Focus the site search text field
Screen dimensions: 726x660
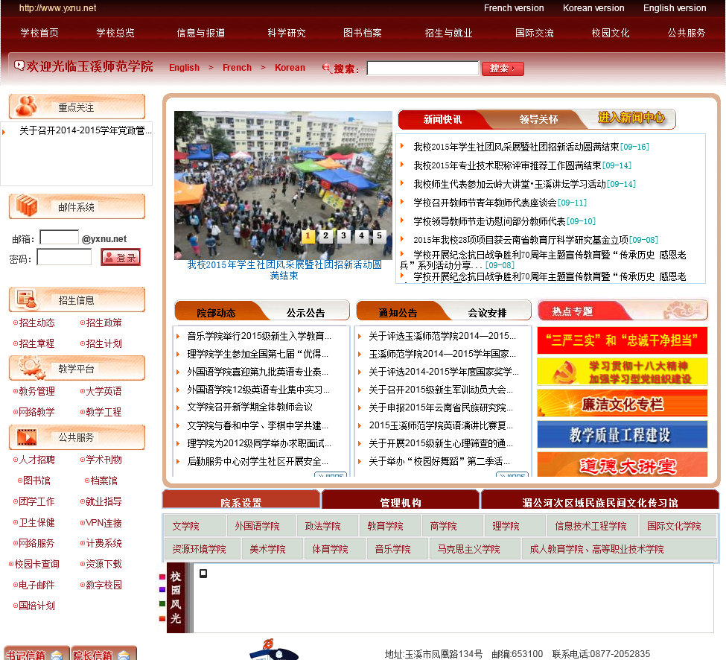click(423, 68)
